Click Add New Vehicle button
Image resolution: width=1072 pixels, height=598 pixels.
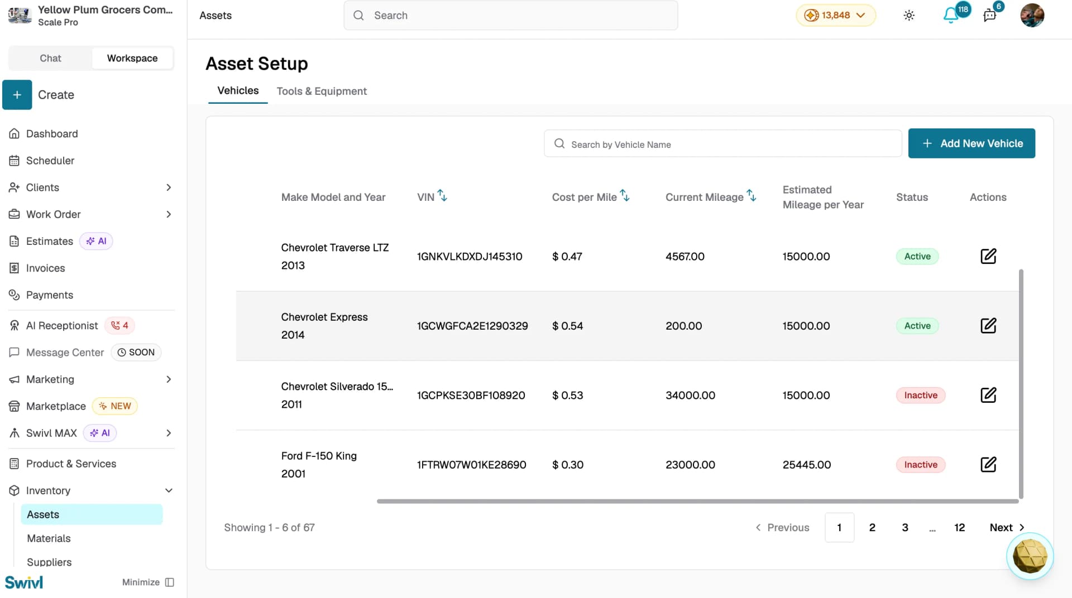click(x=971, y=143)
